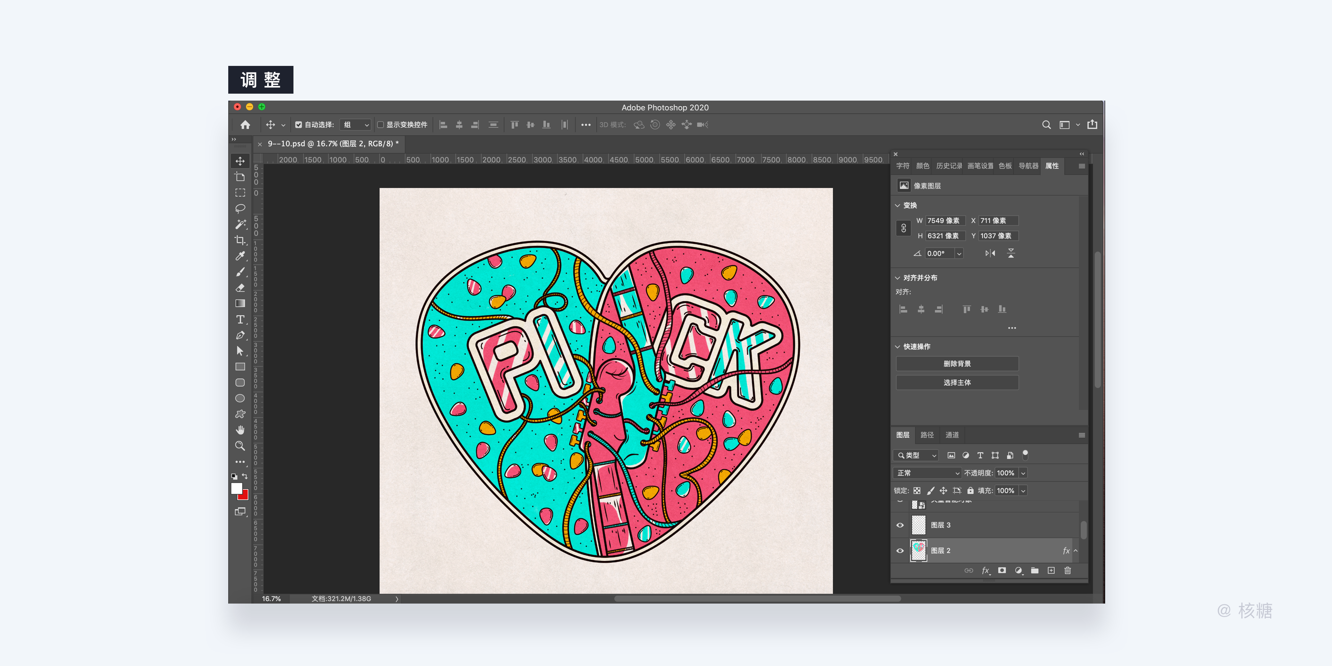Switch to the 路径 tab
This screenshot has width=1332, height=666.
coord(927,435)
